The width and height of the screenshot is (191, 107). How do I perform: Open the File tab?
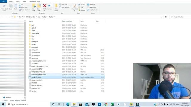click(x=4, y=1)
